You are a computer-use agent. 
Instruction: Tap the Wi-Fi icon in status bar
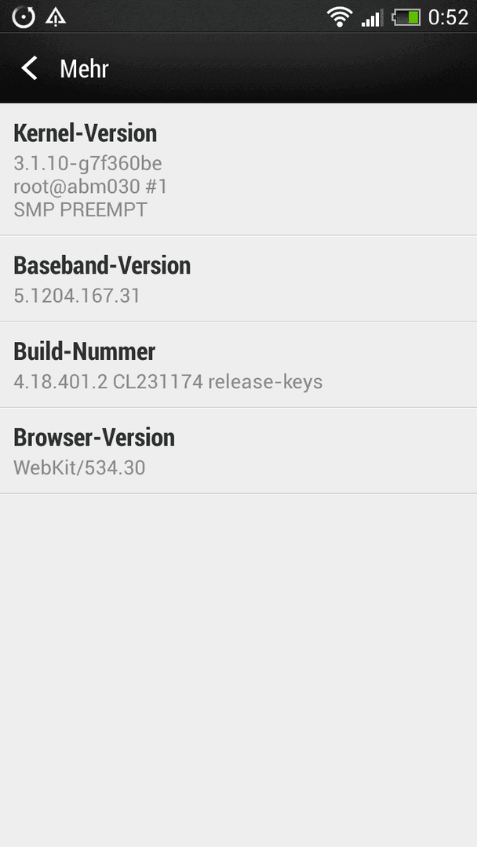tap(339, 17)
